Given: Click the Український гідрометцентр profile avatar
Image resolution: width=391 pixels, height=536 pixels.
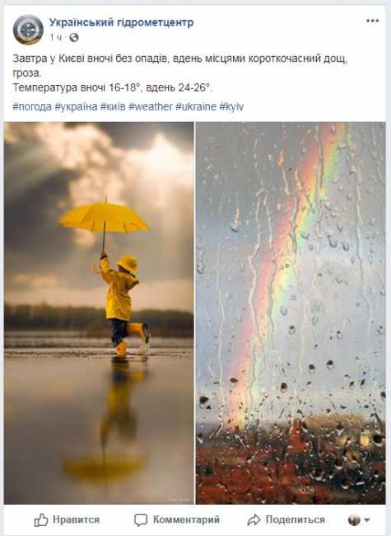Looking at the screenshot, I should point(28,30).
